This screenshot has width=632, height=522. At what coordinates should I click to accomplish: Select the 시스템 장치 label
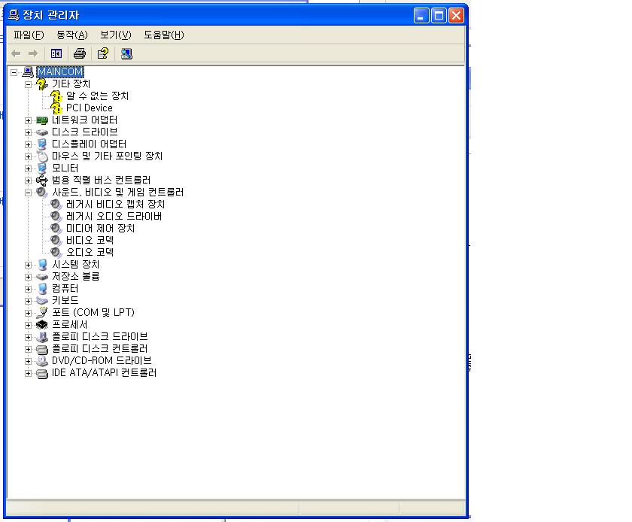point(75,265)
